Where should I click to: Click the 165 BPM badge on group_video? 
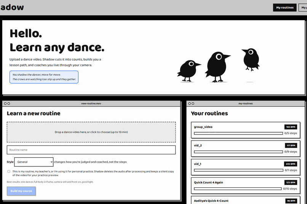click(291, 127)
